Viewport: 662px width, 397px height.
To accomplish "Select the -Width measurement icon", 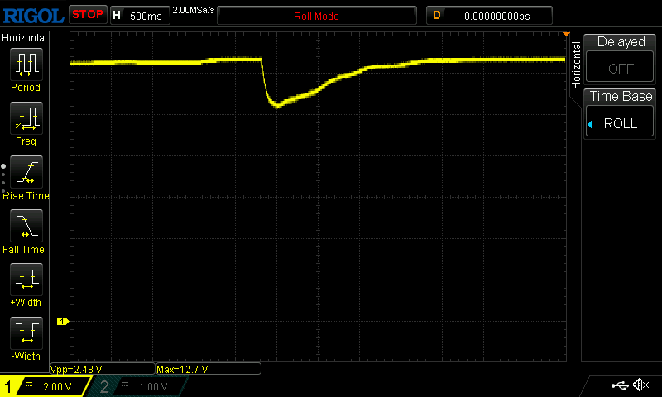I will (x=26, y=332).
